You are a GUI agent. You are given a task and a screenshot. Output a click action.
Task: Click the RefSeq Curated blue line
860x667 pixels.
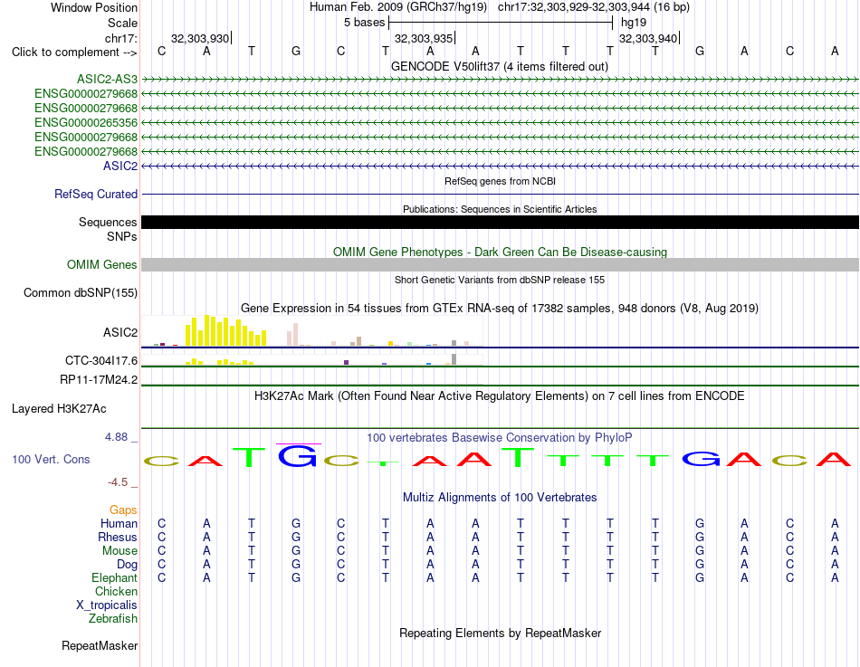pyautogui.click(x=500, y=195)
